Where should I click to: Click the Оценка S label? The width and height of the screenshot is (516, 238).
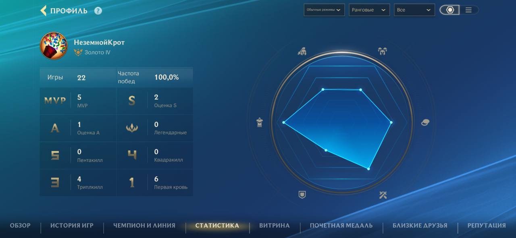[165, 106]
